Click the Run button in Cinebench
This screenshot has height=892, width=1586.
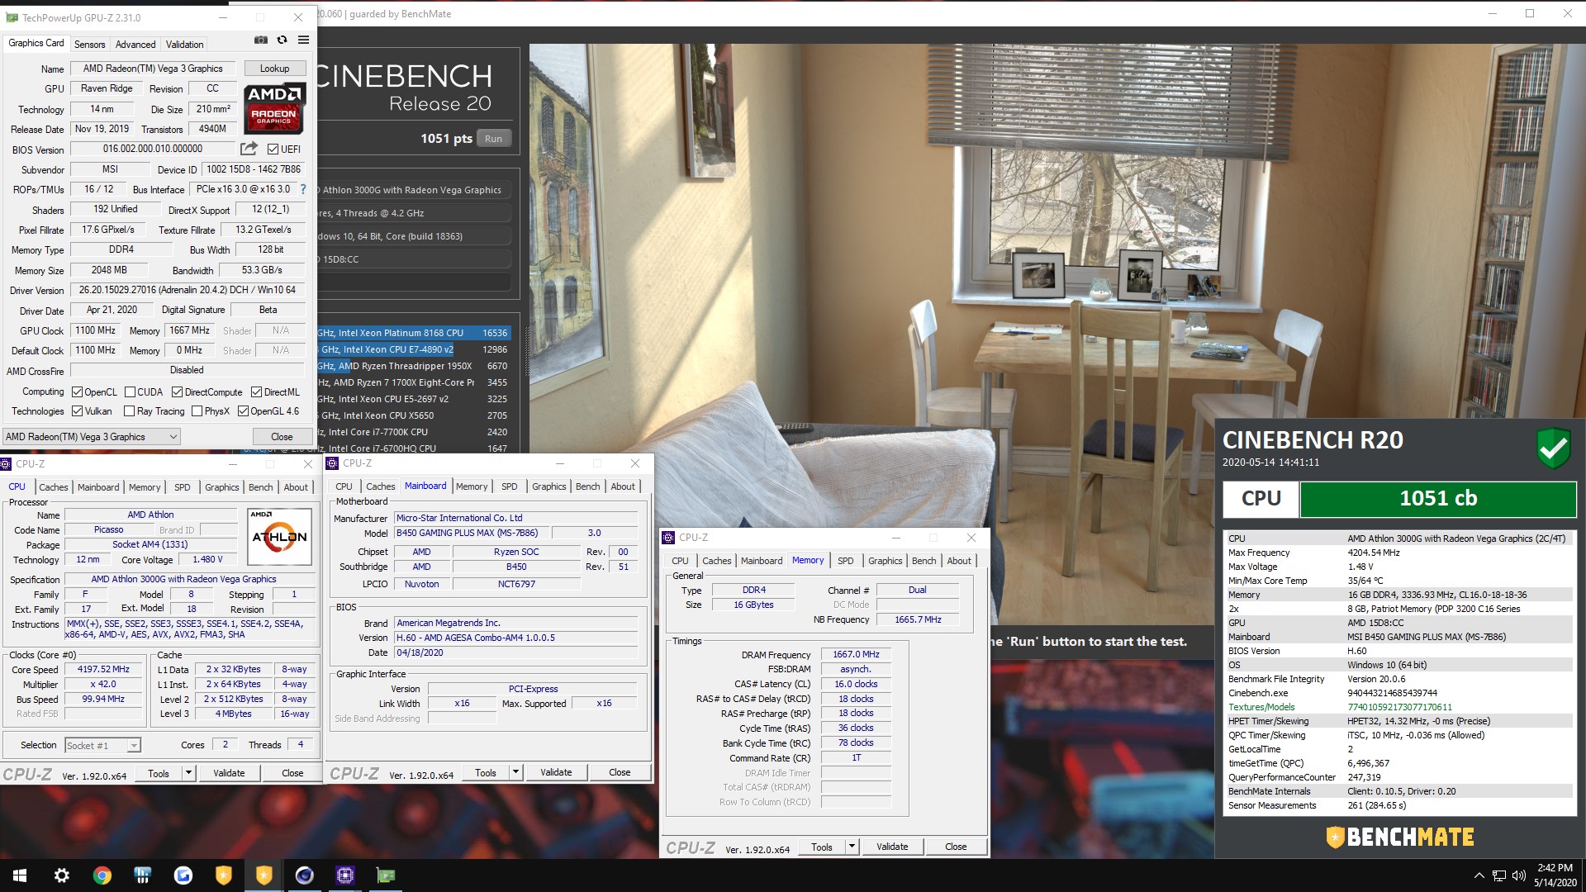pos(493,139)
